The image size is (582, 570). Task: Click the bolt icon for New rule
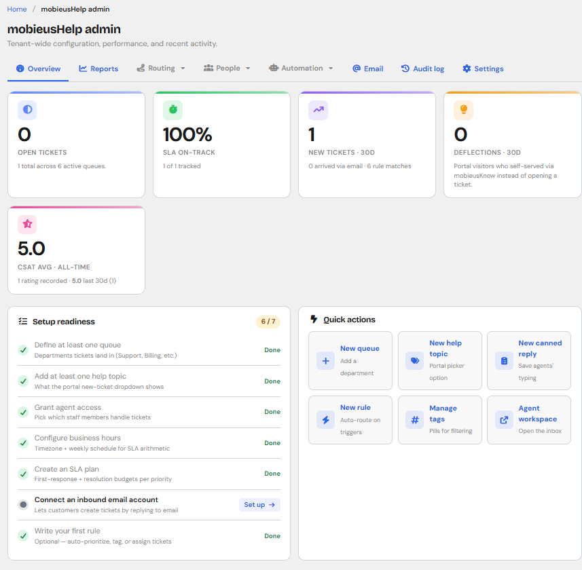[x=325, y=420]
